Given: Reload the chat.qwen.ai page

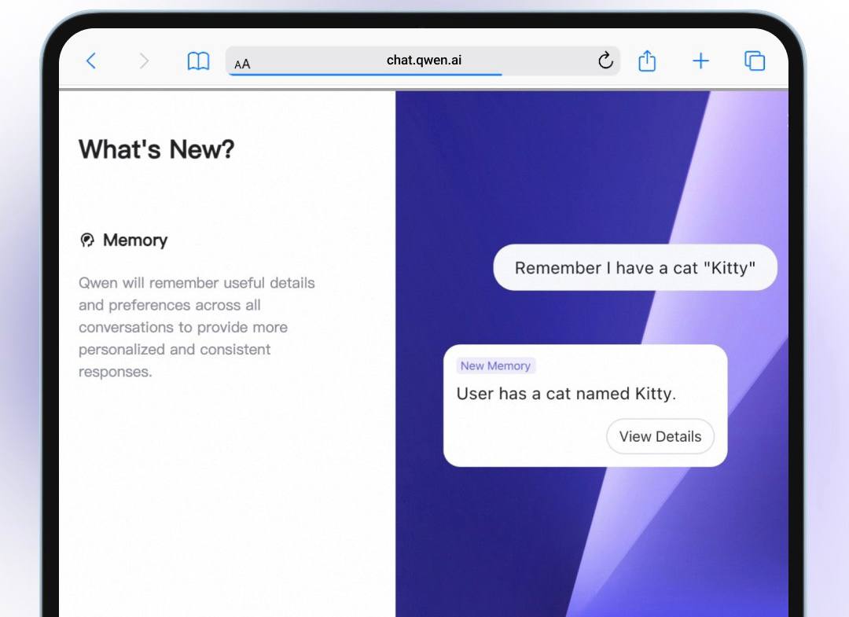Looking at the screenshot, I should click(605, 61).
